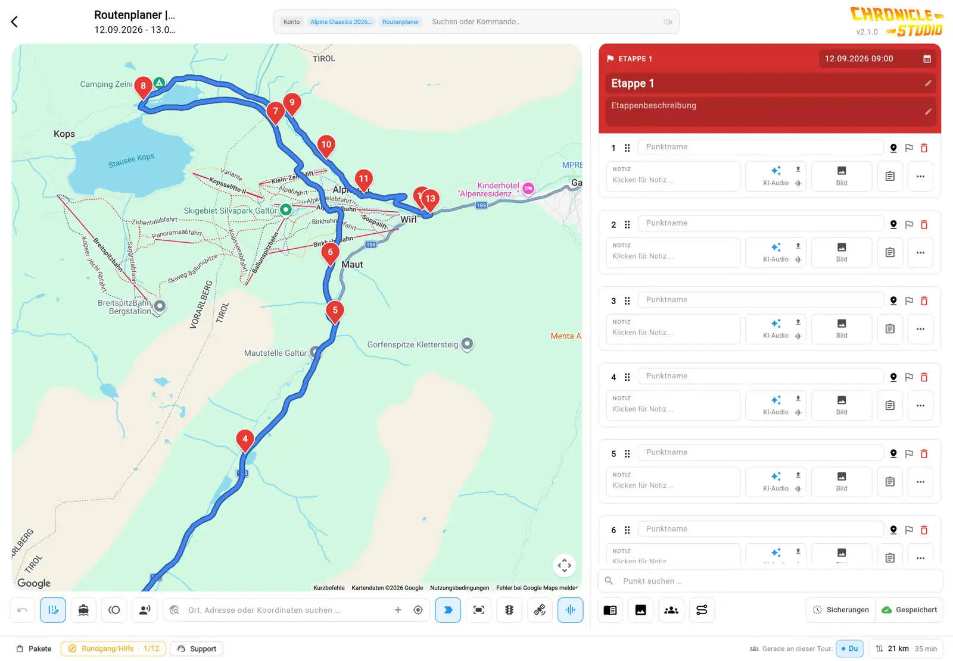Open more options for point 5
The height and width of the screenshot is (661, 953).
[920, 482]
